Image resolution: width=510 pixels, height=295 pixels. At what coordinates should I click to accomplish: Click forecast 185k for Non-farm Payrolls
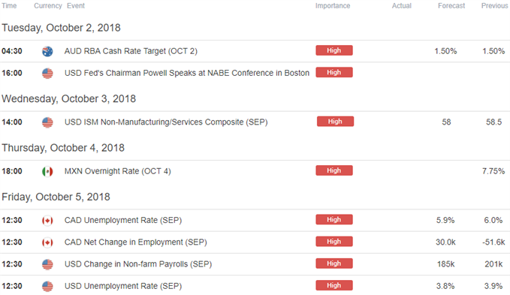pyautogui.click(x=445, y=264)
